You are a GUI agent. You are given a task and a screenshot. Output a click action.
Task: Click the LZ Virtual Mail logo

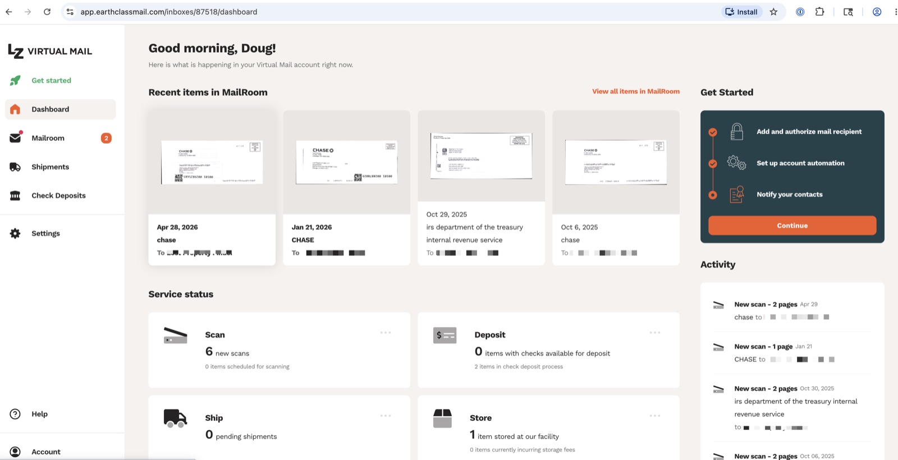[50, 51]
